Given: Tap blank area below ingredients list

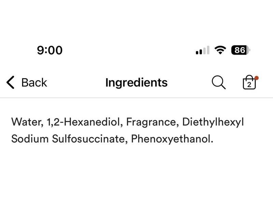Looking at the screenshot, I should tap(136, 178).
